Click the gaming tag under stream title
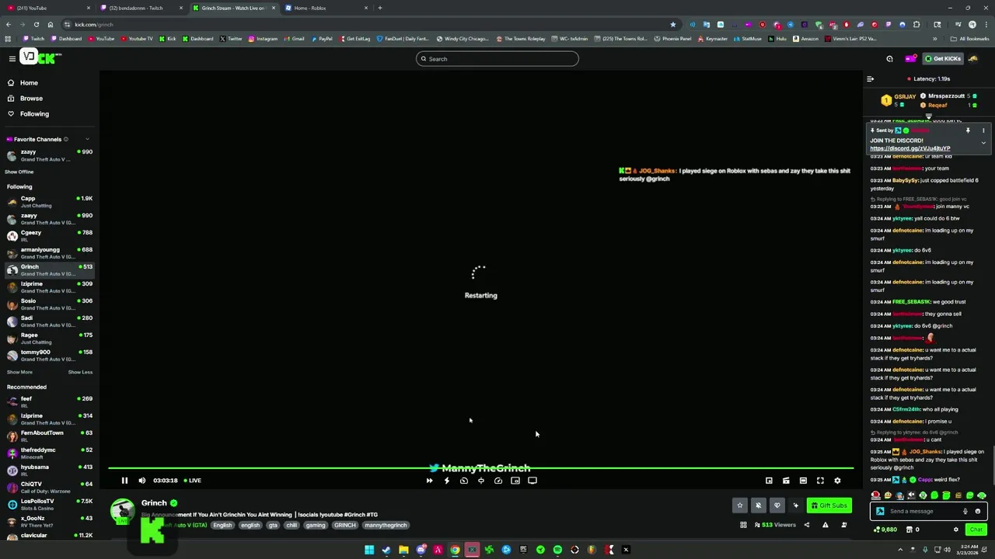 pos(315,525)
